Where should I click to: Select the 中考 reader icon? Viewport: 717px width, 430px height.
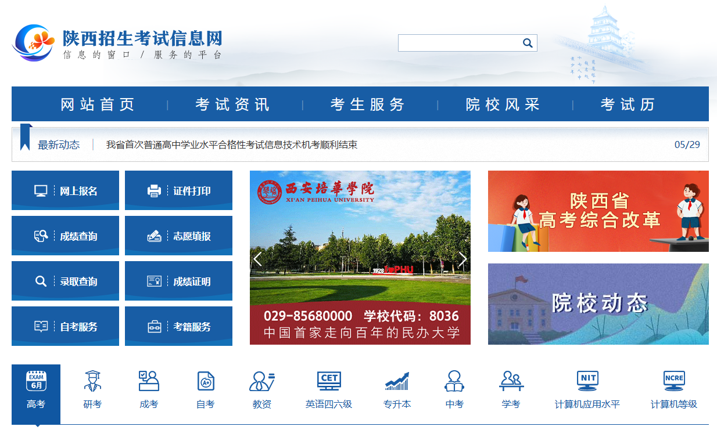click(x=454, y=381)
